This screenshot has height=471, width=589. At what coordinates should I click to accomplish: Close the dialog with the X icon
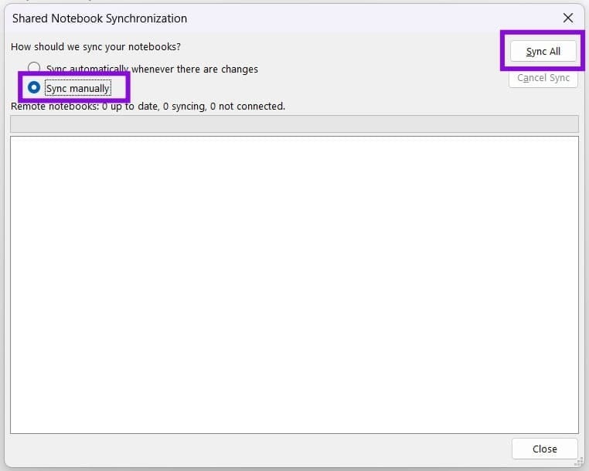click(x=568, y=18)
